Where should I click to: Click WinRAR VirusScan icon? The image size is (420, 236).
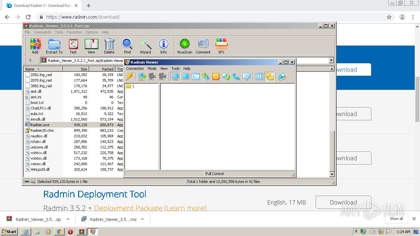click(x=184, y=46)
